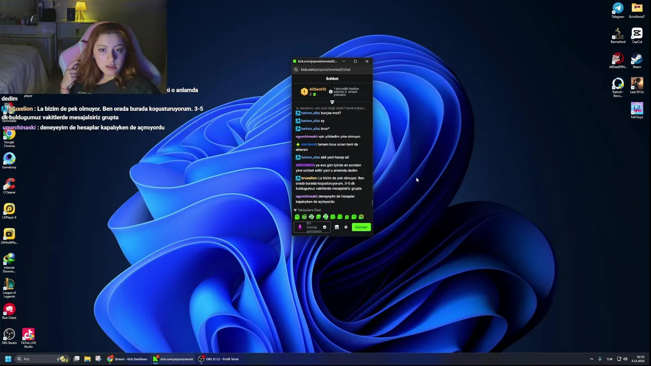Screen dimensions: 651x366
Task: Select the OBS Studio desktop shortcut
Action: pyautogui.click(x=9, y=337)
